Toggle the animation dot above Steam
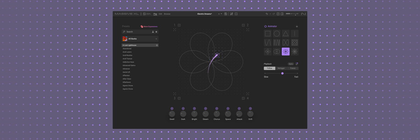The height and width of the screenshot is (140, 420). tap(205, 108)
